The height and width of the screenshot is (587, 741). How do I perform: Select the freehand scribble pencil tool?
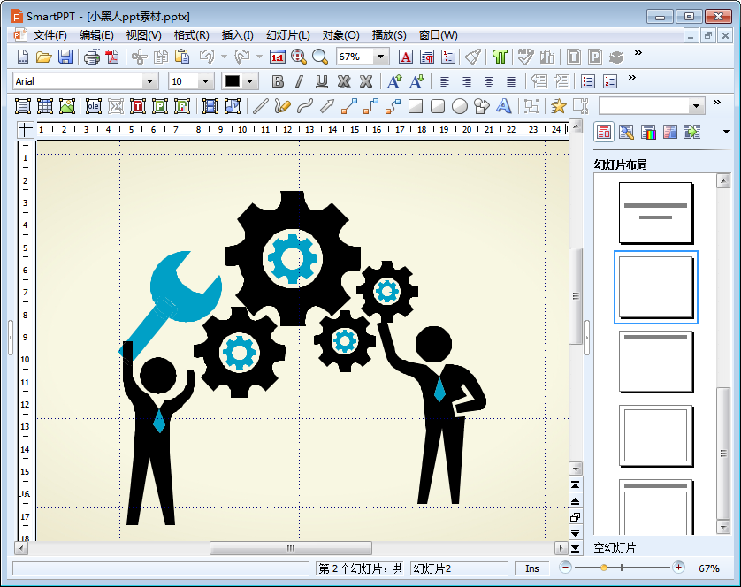click(282, 106)
